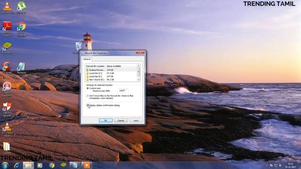
Task: Open the Notepad desktop shortcut
Action: pyautogui.click(x=21, y=68)
